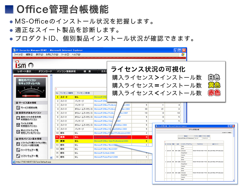Screen dimensions: 245x188
Task: Open サービス契約台数 link
Action: point(29,108)
